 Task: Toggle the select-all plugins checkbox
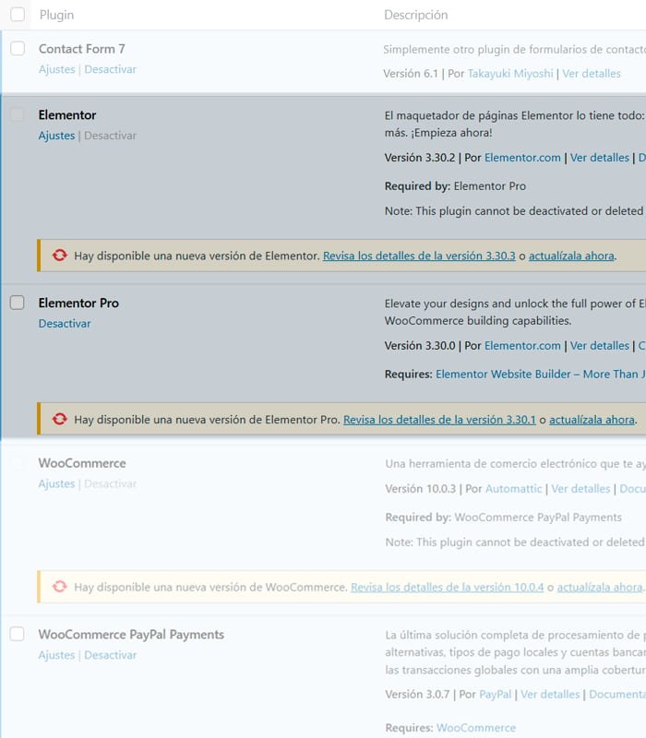pos(18,14)
